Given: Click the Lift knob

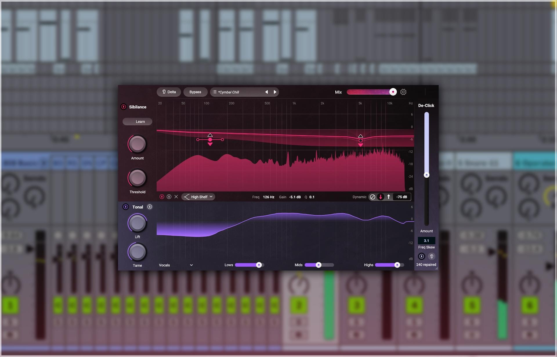Looking at the screenshot, I should click(137, 223).
